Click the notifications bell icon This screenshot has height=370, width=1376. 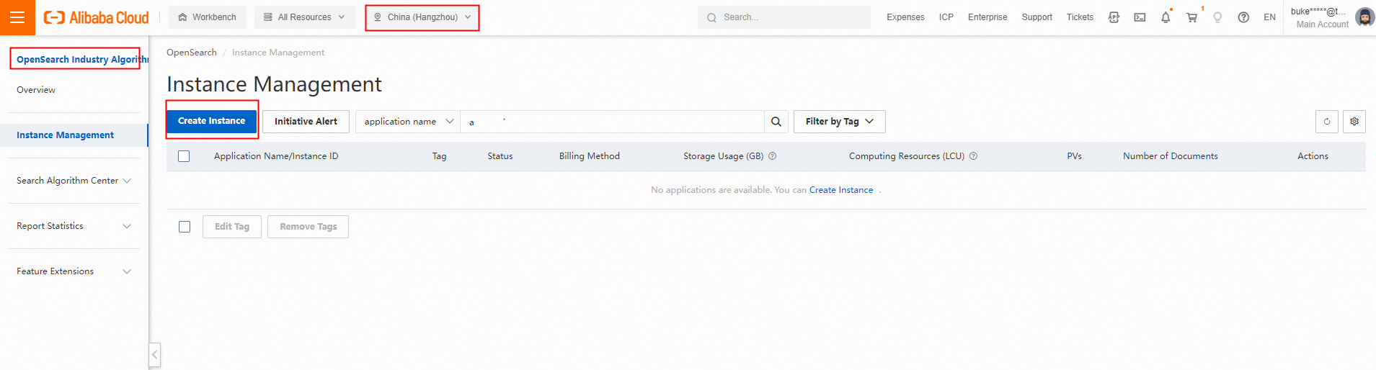point(1166,17)
